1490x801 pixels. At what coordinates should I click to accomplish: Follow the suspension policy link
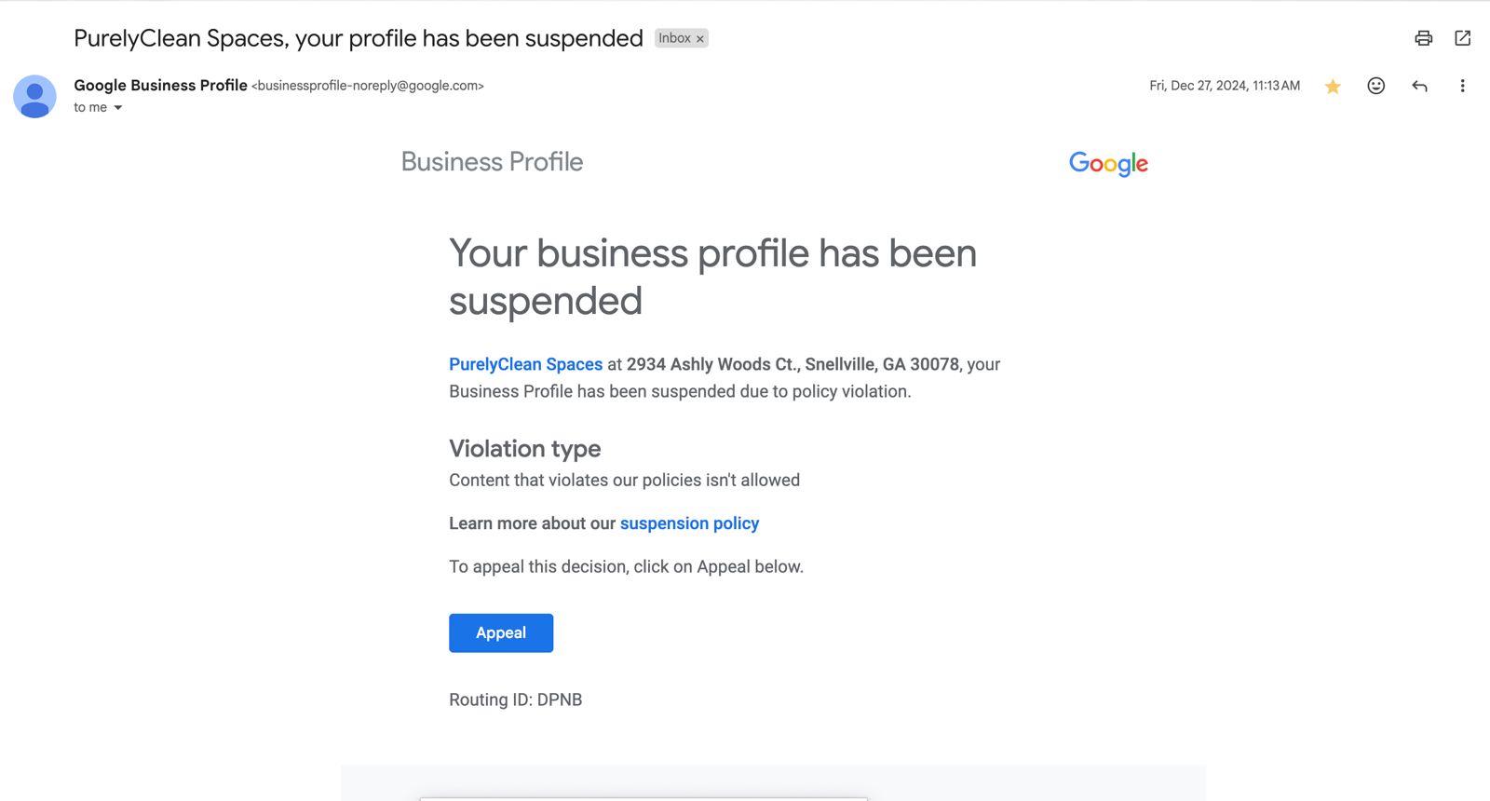(x=689, y=523)
